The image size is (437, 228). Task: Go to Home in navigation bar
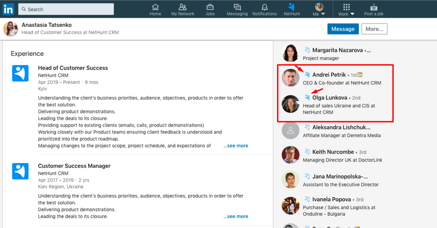[x=155, y=10]
